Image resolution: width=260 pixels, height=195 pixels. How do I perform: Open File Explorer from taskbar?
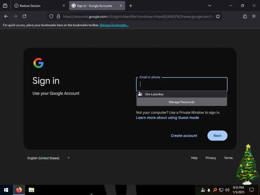coord(31,190)
